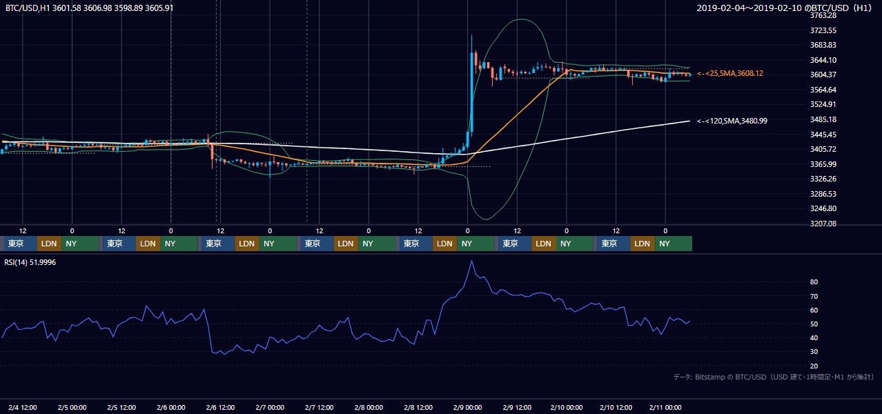This screenshot has height=414, width=882.
Task: Click the 2/10 12:00 time axis label
Action: pyautogui.click(x=616, y=407)
